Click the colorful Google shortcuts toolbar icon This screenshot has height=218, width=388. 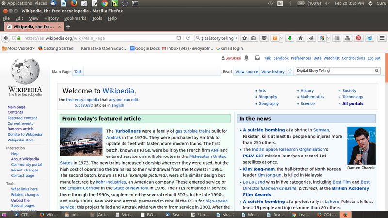322,38
